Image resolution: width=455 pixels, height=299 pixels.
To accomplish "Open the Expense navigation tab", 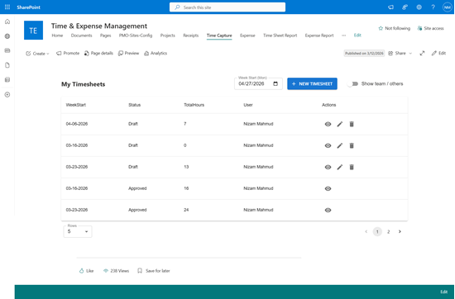I will (247, 36).
